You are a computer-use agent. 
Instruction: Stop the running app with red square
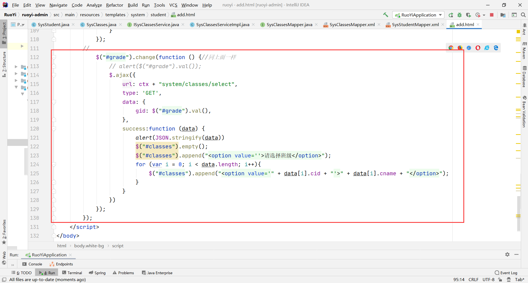point(492,15)
